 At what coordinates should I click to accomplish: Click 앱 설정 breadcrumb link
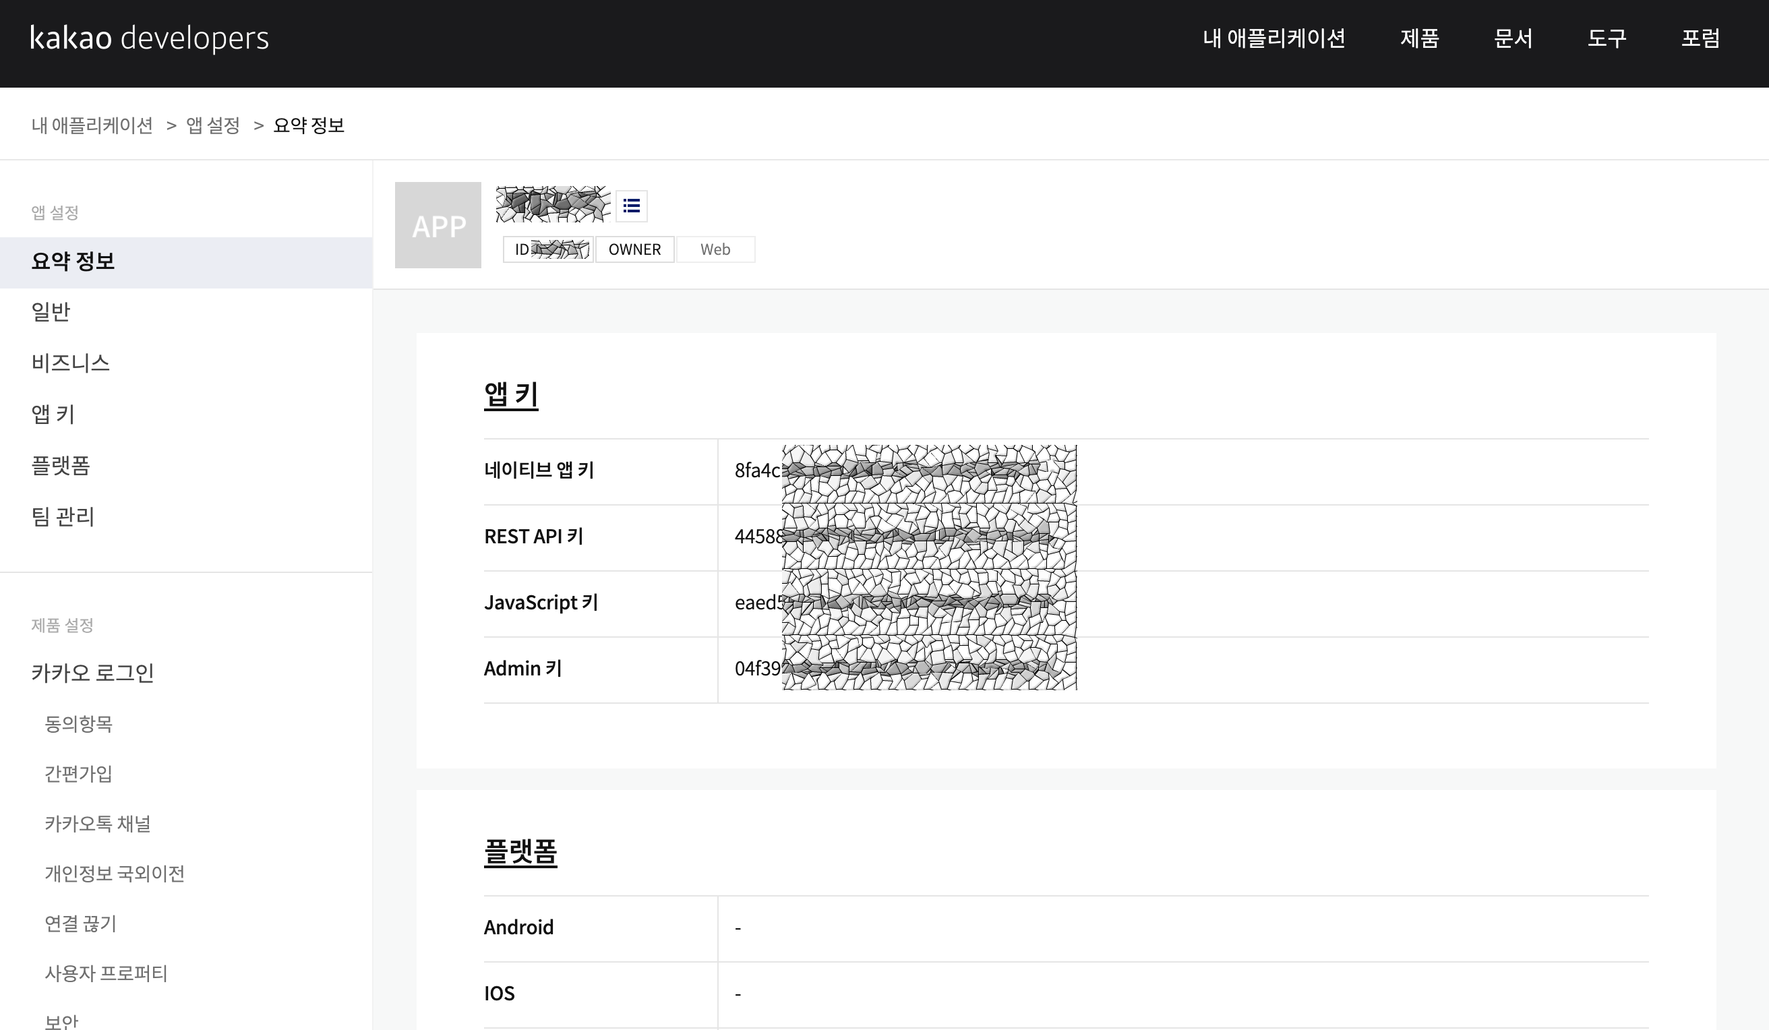click(x=213, y=125)
